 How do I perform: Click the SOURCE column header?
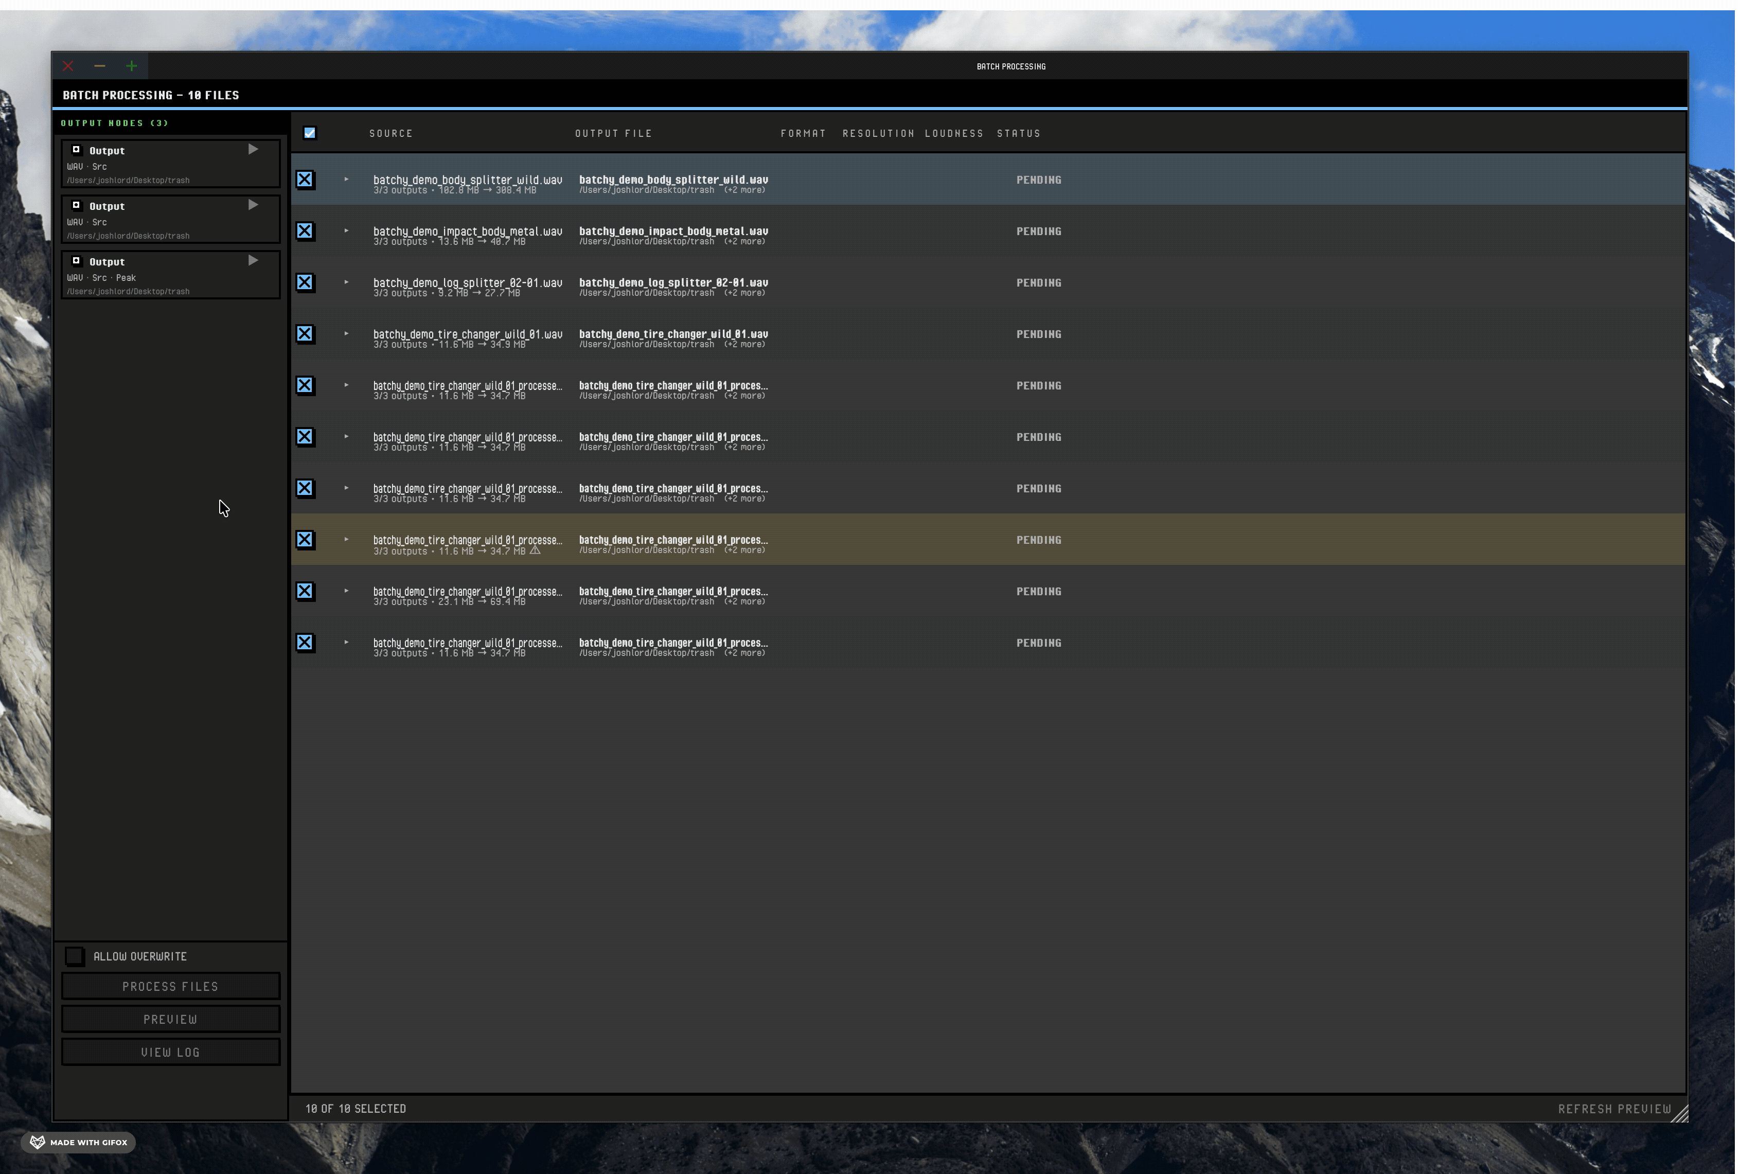(390, 133)
